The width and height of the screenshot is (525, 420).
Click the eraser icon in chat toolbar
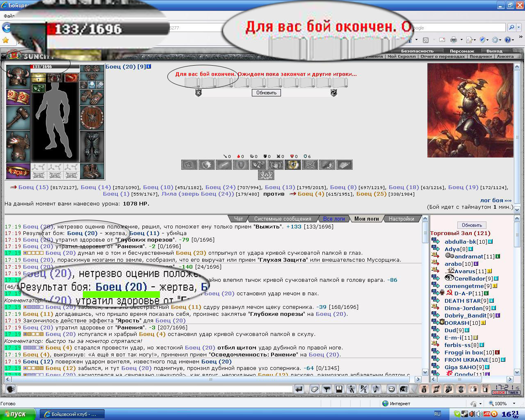point(315,389)
